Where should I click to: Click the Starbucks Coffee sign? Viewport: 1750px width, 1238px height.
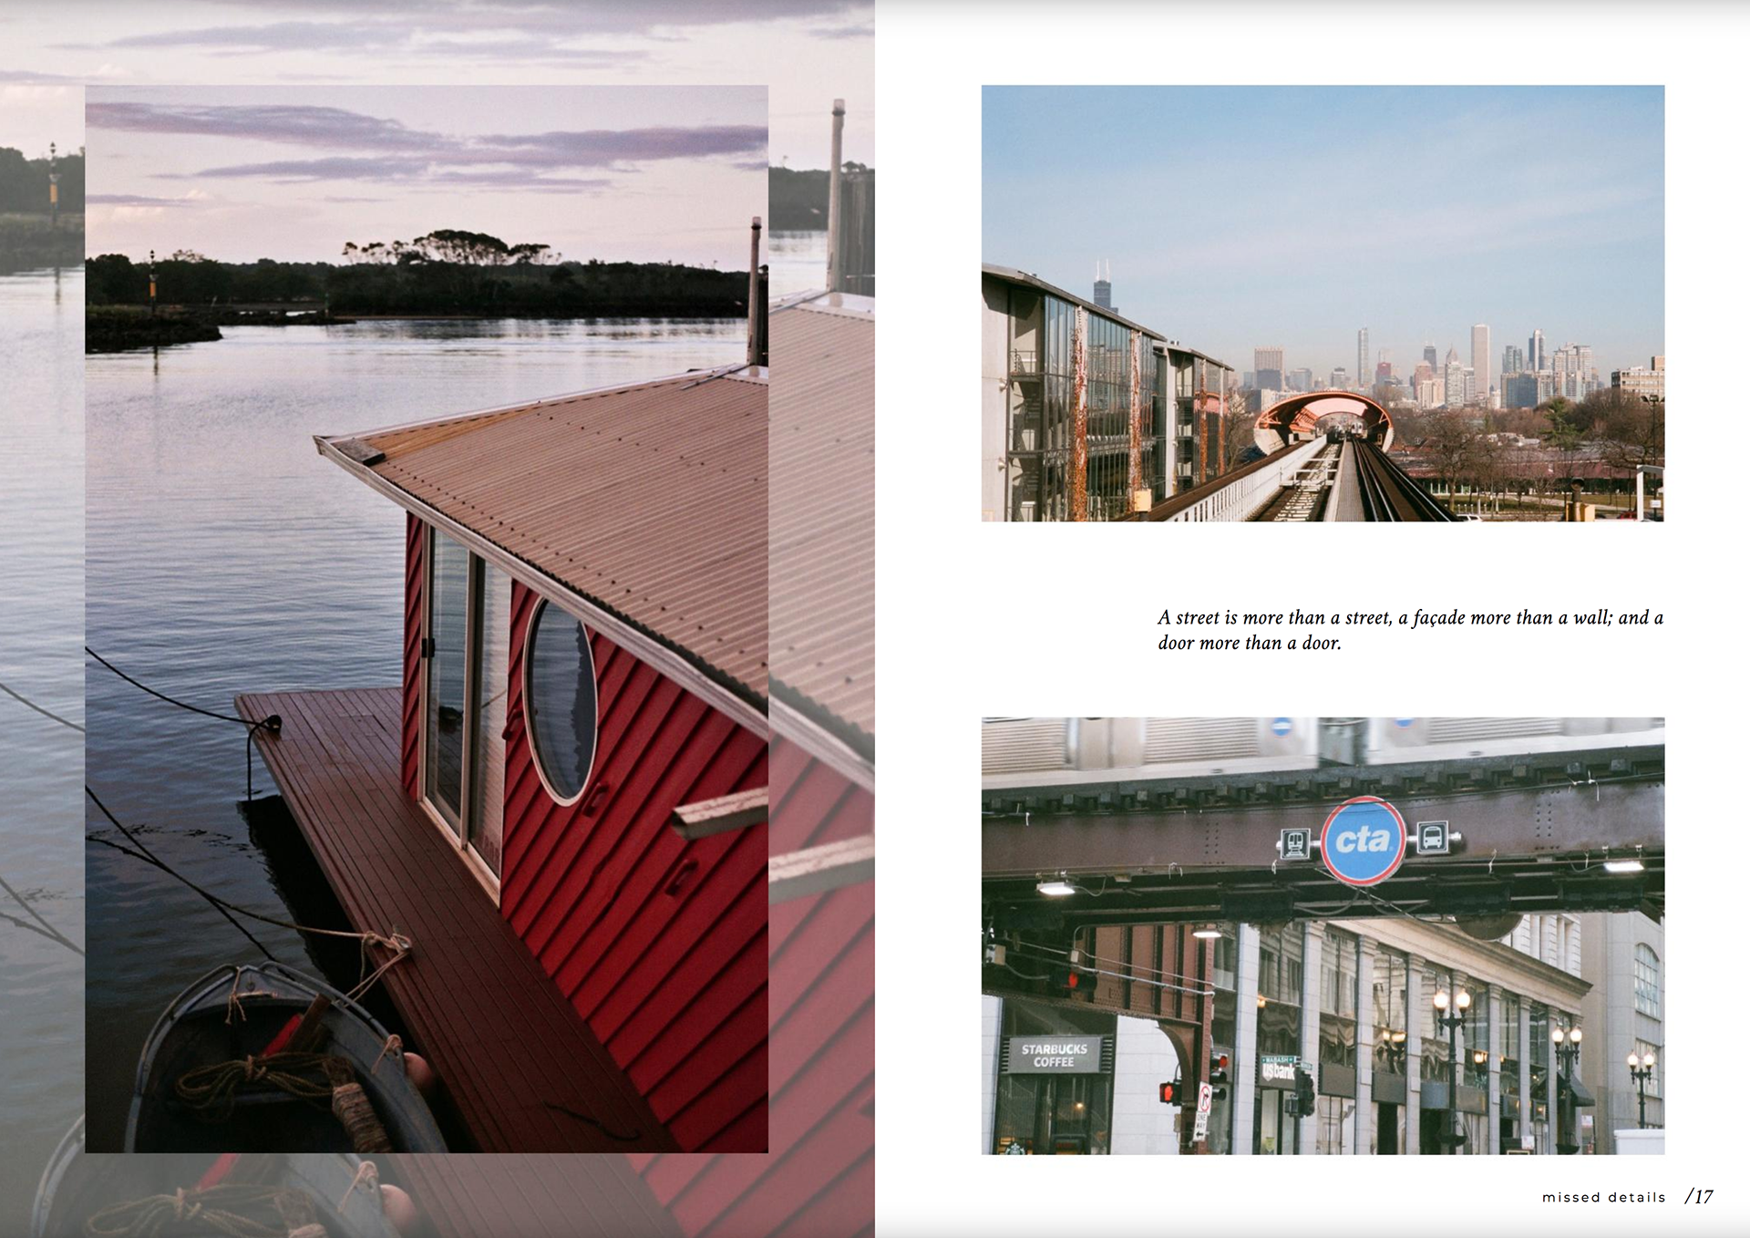coord(1054,1056)
